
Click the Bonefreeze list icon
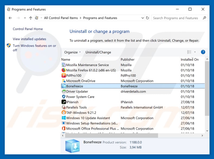pyautogui.click(x=64, y=86)
